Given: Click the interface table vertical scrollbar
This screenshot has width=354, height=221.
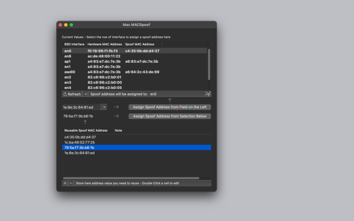Looking at the screenshot, I should pyautogui.click(x=209, y=64).
